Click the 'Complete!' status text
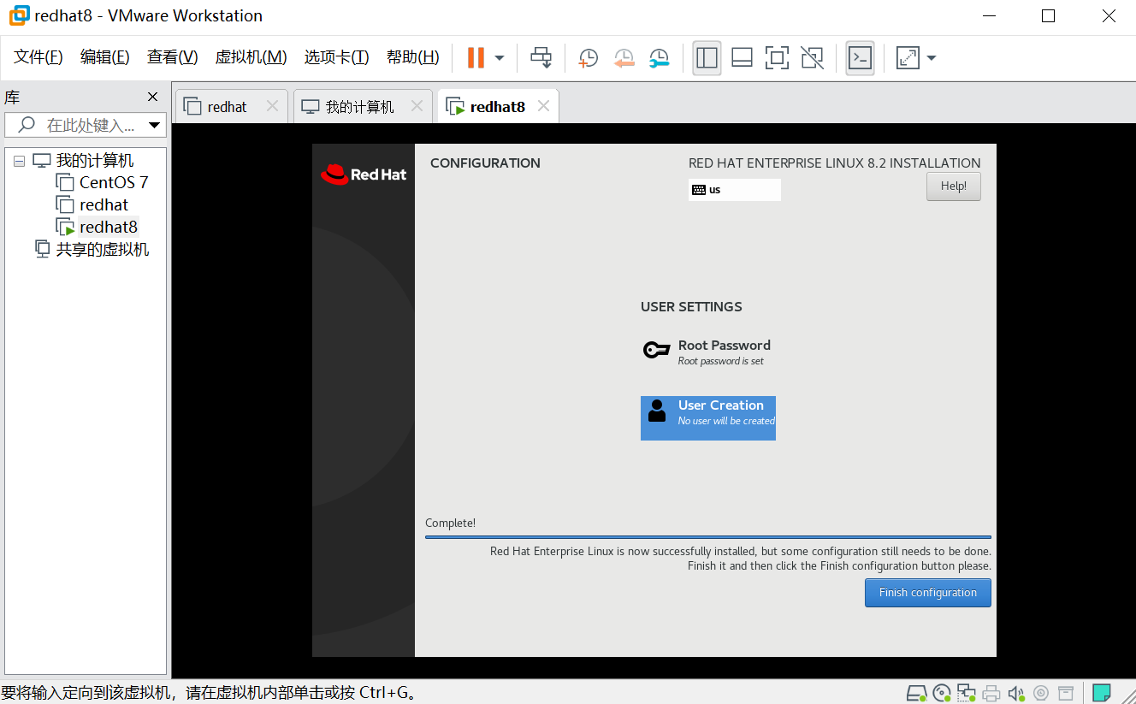This screenshot has height=704, width=1136. point(451,523)
